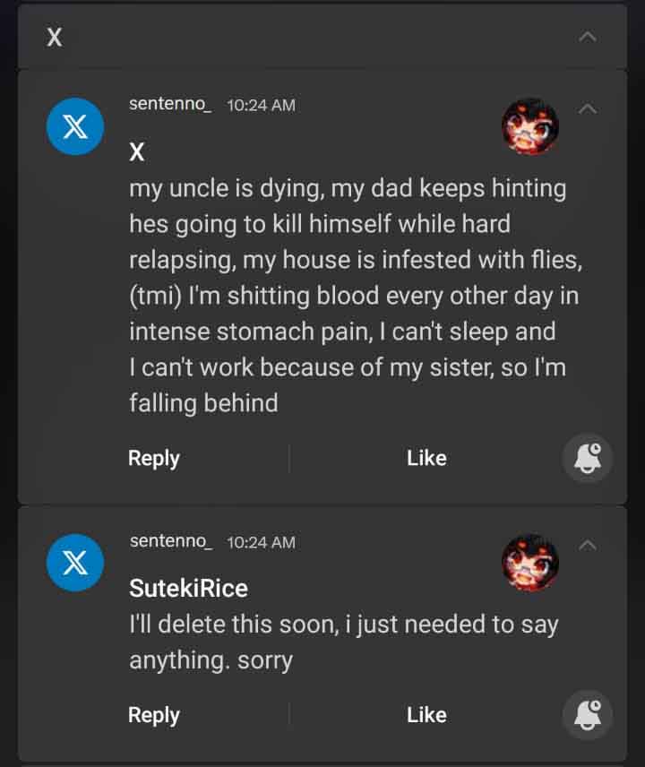Reply to the 'my uncle is dying' post

(154, 458)
